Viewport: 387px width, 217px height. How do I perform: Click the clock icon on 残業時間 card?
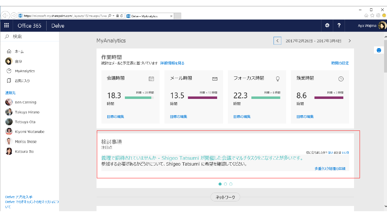click(x=341, y=79)
